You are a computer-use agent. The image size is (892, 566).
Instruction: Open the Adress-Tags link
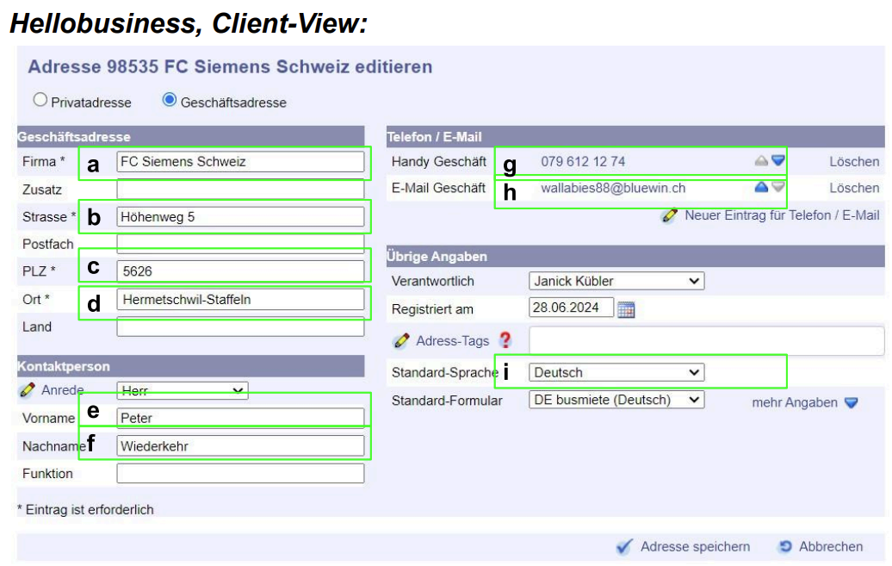click(x=452, y=340)
